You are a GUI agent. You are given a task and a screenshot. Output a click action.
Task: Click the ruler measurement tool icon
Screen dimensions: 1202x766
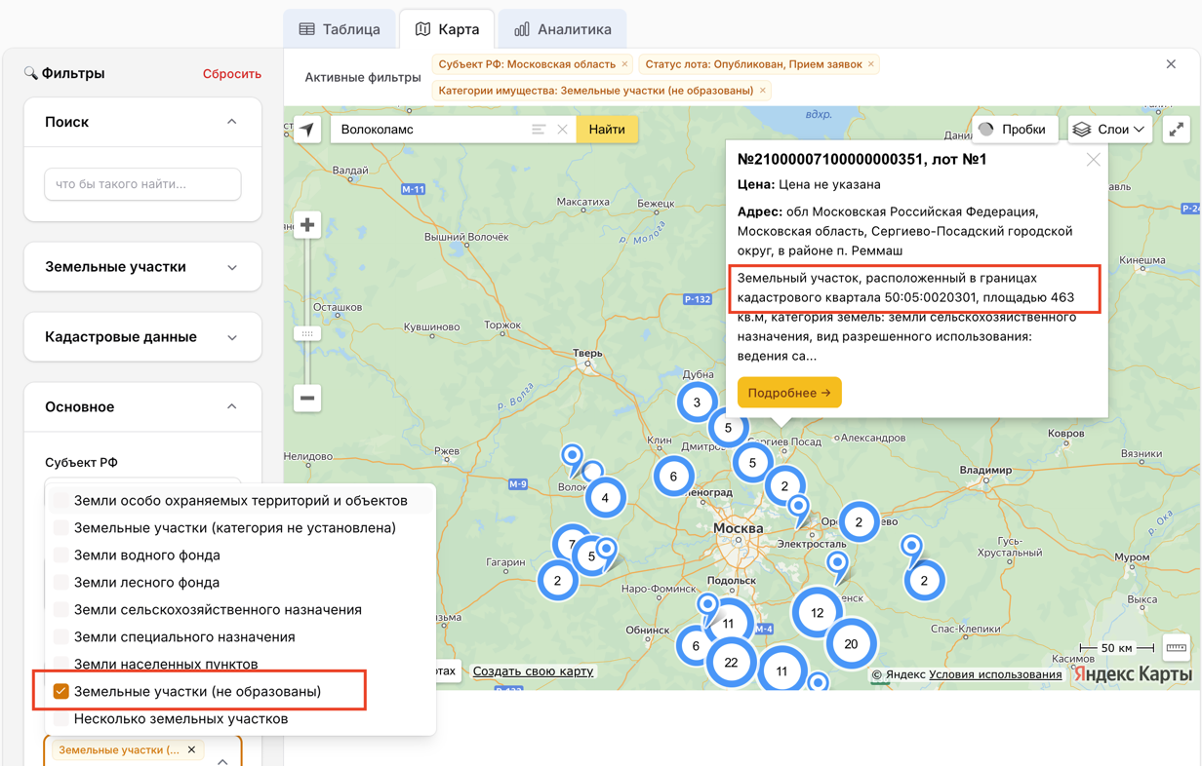pyautogui.click(x=1177, y=648)
